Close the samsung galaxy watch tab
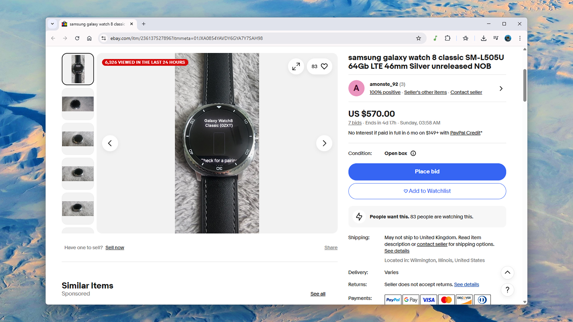573x322 pixels. (132, 24)
